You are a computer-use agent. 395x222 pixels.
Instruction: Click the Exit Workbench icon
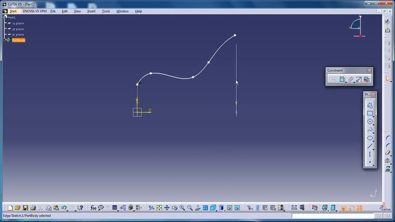pos(388,30)
